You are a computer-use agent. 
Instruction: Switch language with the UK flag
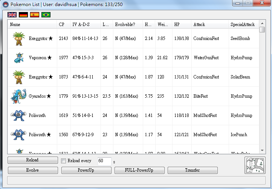12,15
